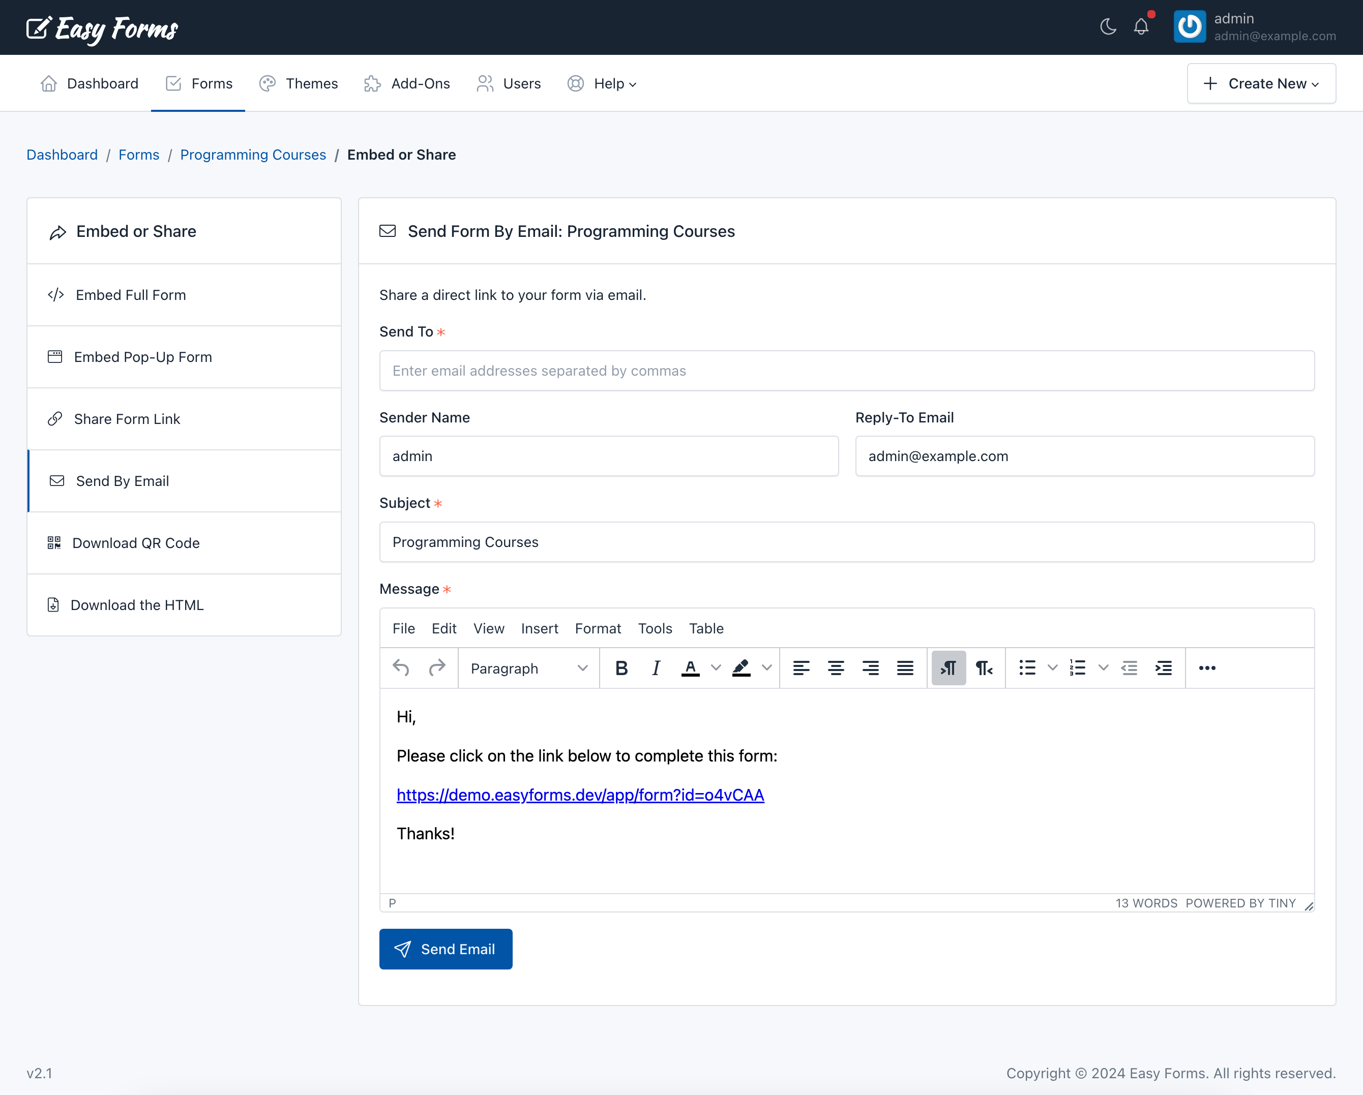Align text left in editor
Image resolution: width=1363 pixels, height=1095 pixels.
pyautogui.click(x=802, y=668)
